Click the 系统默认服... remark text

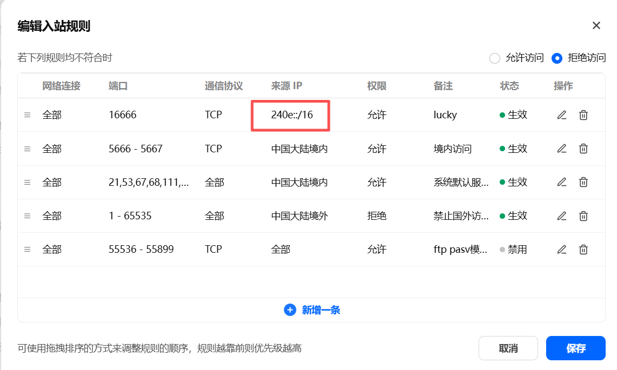(461, 182)
